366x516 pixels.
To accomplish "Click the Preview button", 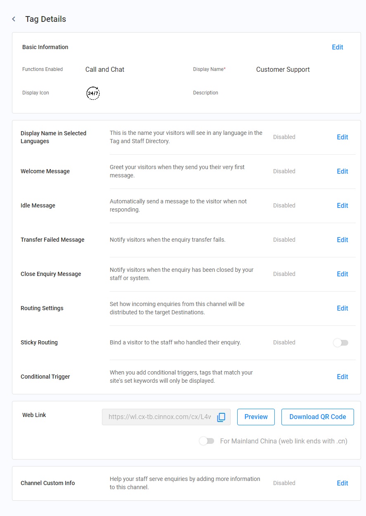I will tap(256, 417).
